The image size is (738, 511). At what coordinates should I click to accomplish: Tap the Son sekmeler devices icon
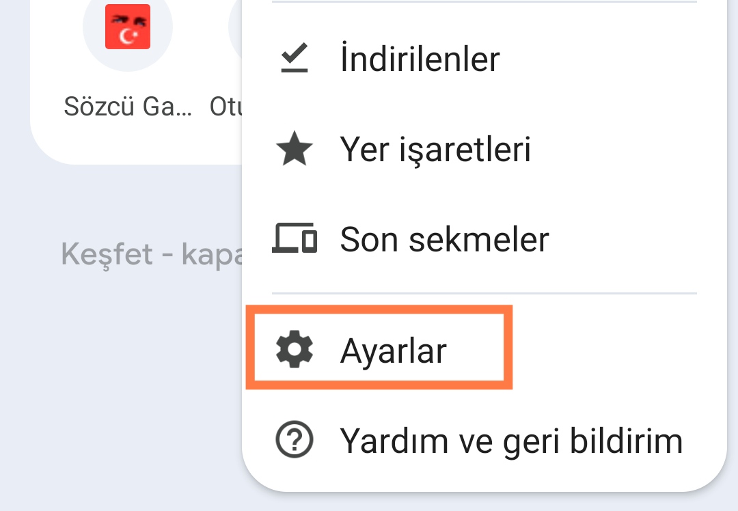pos(294,239)
